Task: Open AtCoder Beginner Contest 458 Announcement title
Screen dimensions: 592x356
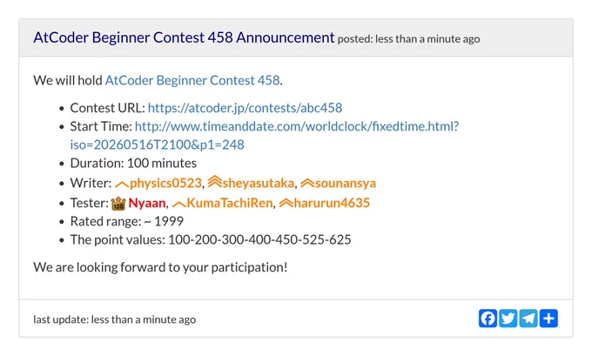Action: click(x=184, y=37)
